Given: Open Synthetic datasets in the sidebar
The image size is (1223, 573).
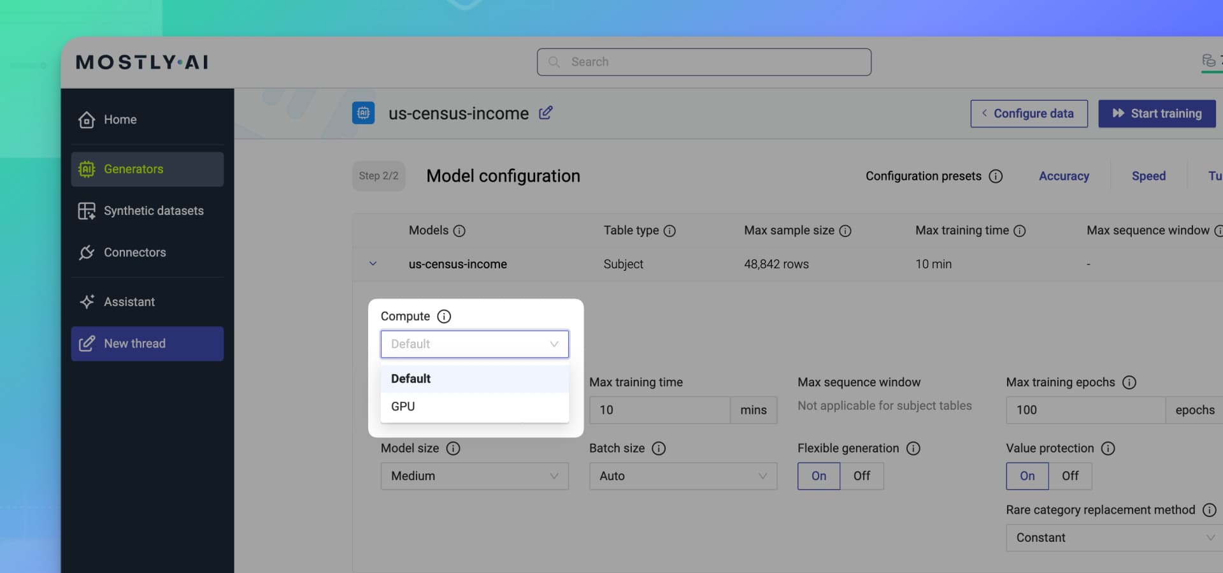Looking at the screenshot, I should 147,210.
